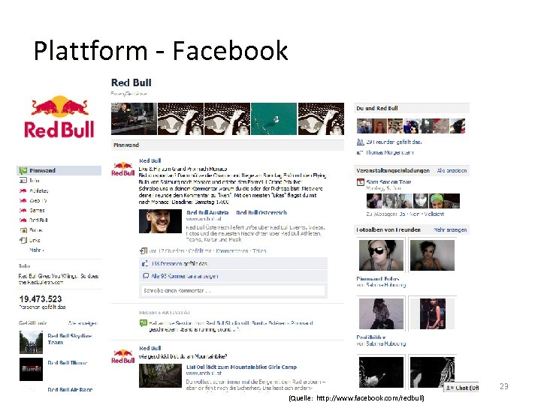541x405 pixels.
Task: Click the calendar icon next to Sam Sox on Tour
Action: [360, 182]
